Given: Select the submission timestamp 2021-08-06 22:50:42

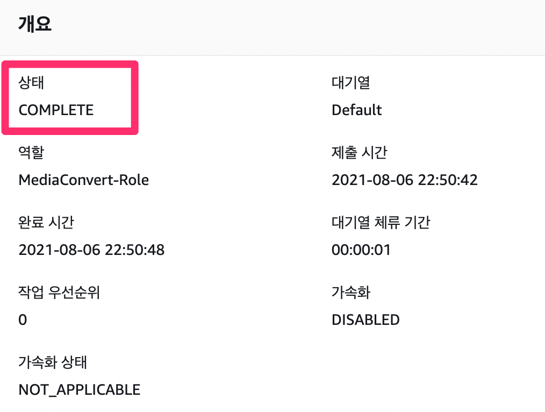Looking at the screenshot, I should [x=404, y=180].
